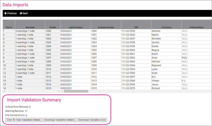Open the messages cell for row 1

[30, 31]
